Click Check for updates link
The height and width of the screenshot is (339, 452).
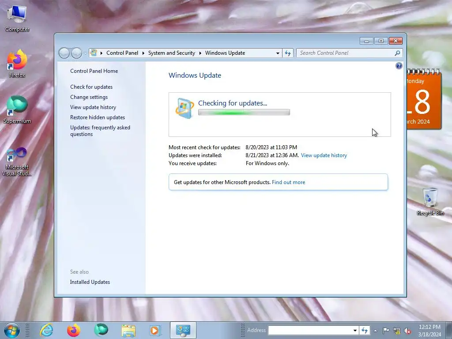(x=91, y=87)
